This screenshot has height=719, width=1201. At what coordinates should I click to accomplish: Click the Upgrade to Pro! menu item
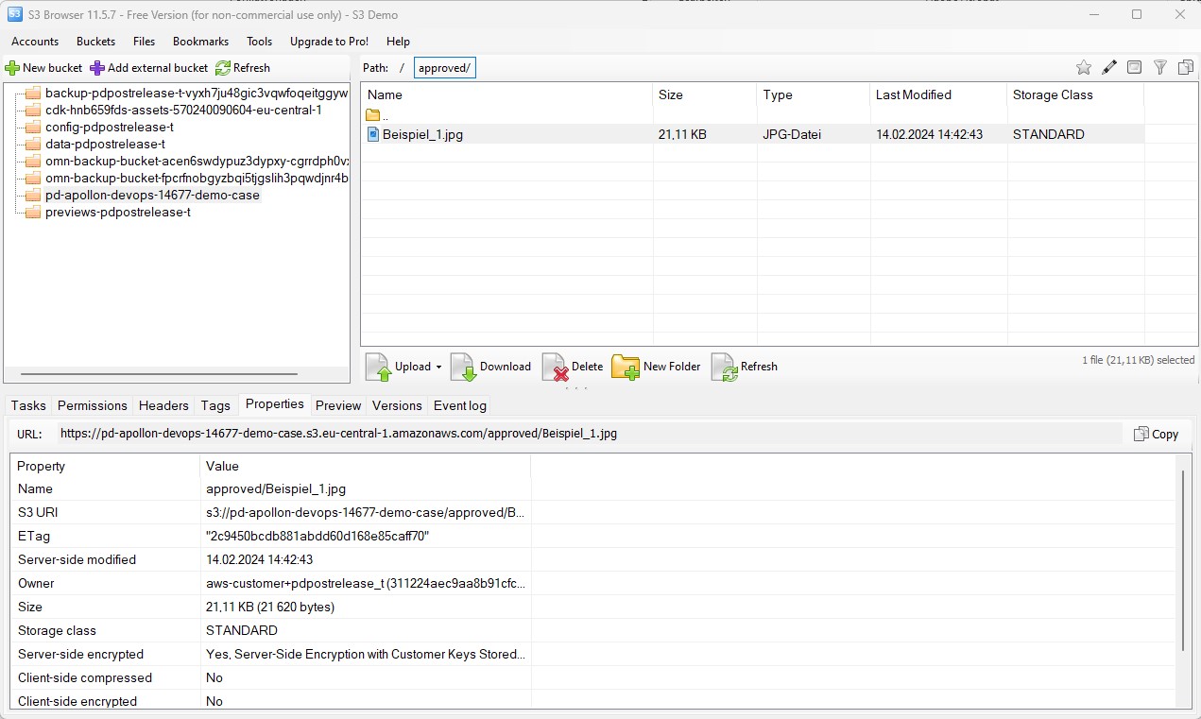click(x=329, y=42)
